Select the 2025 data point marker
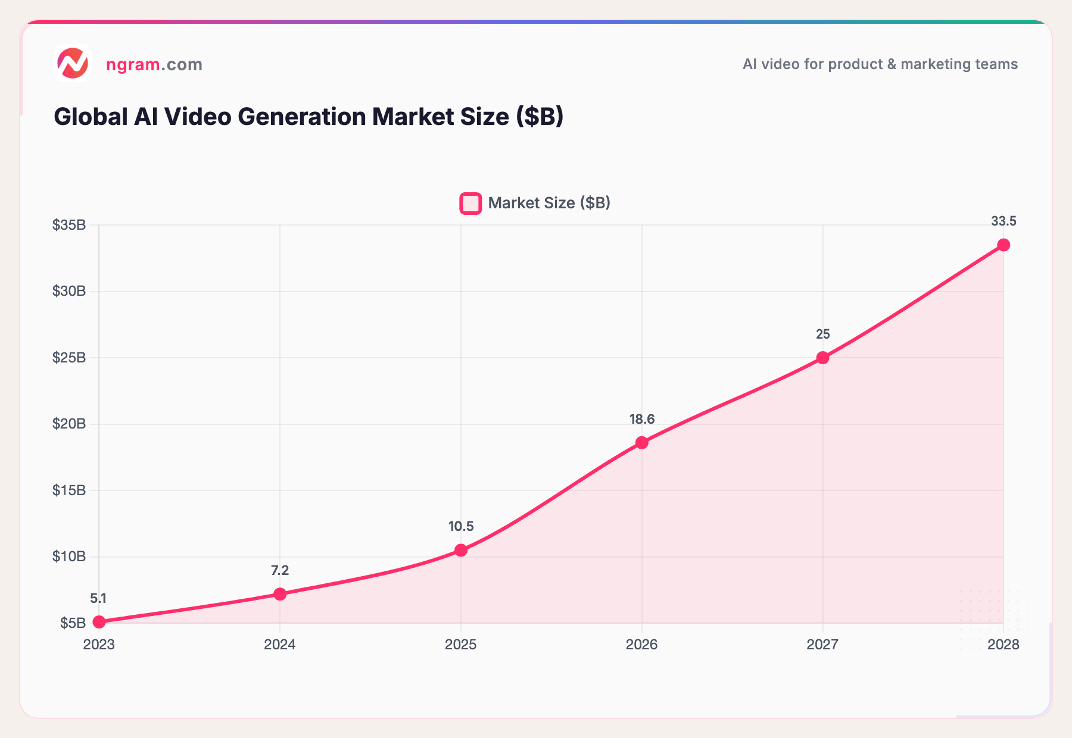This screenshot has height=738, width=1072. (x=462, y=551)
